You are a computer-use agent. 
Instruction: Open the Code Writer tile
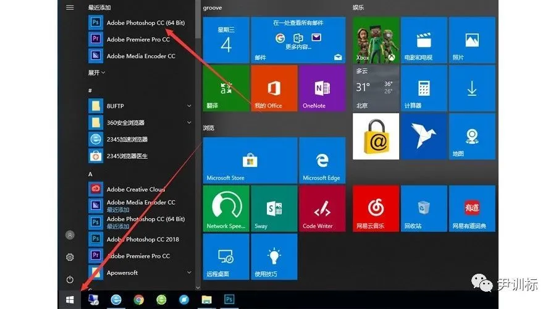click(321, 208)
